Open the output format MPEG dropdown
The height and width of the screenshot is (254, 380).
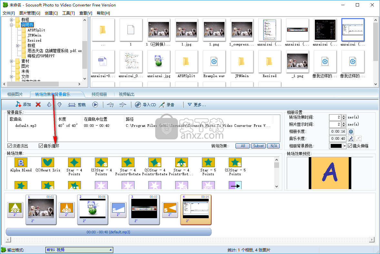(x=111, y=250)
